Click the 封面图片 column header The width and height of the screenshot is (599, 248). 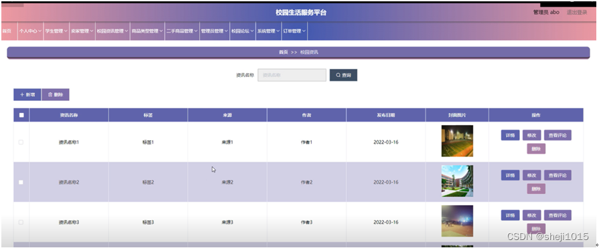(x=457, y=115)
